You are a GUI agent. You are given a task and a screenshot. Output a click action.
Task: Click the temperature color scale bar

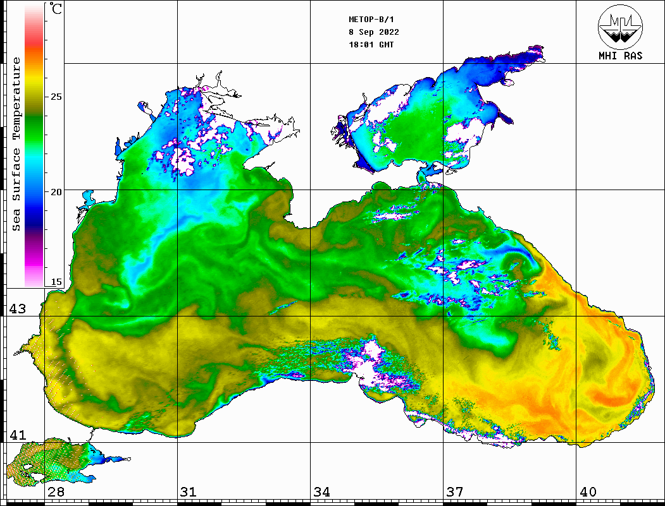[34, 145]
